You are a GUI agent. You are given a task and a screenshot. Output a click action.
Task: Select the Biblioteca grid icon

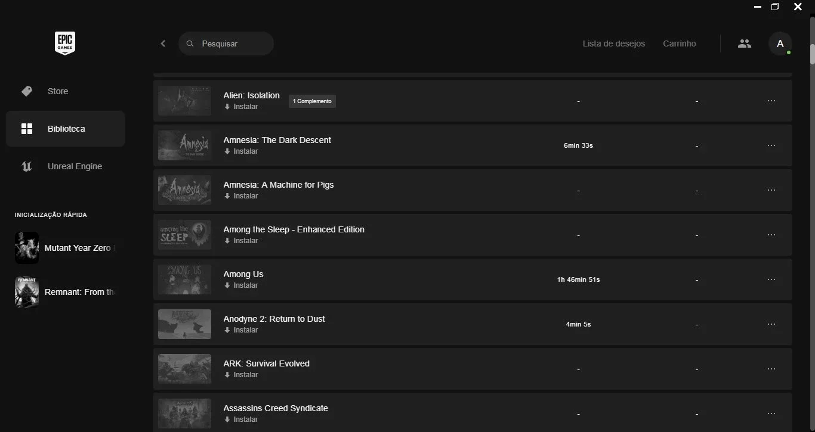coord(27,129)
